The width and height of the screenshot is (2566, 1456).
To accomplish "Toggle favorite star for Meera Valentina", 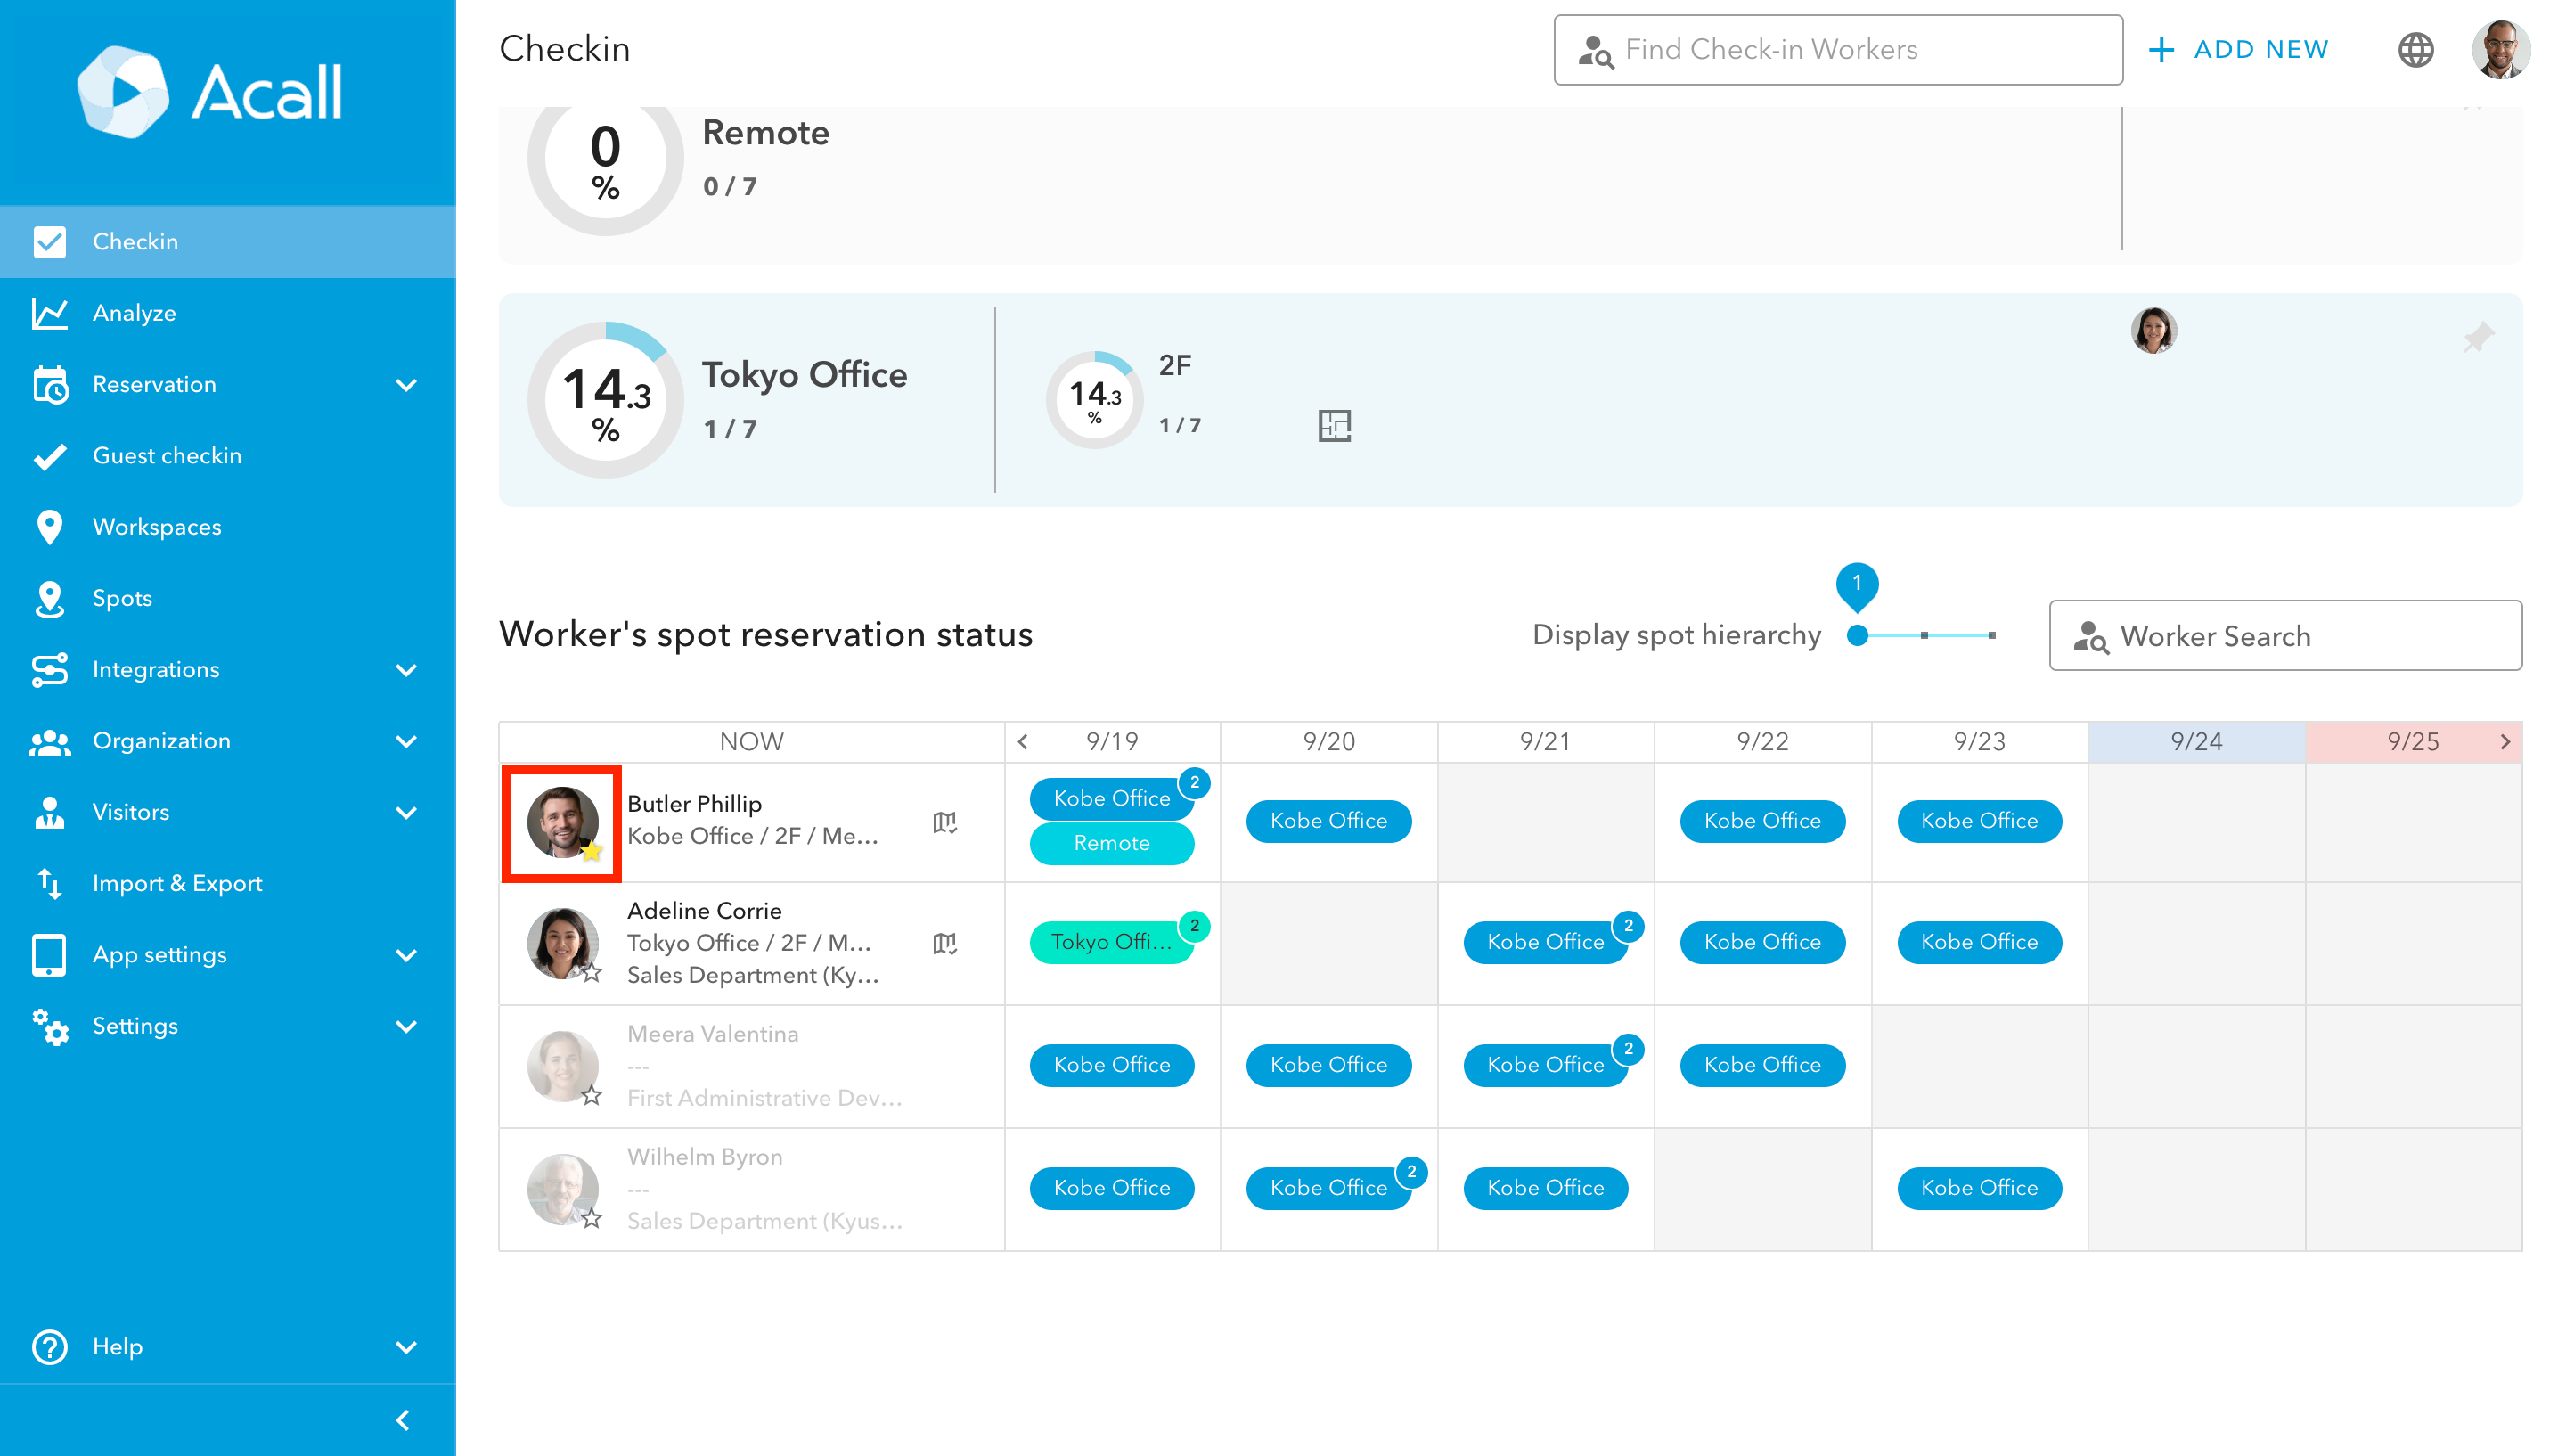I will (x=592, y=1096).
